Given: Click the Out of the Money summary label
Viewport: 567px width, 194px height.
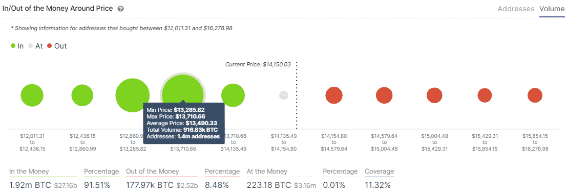Looking at the screenshot, I should click(x=152, y=172).
